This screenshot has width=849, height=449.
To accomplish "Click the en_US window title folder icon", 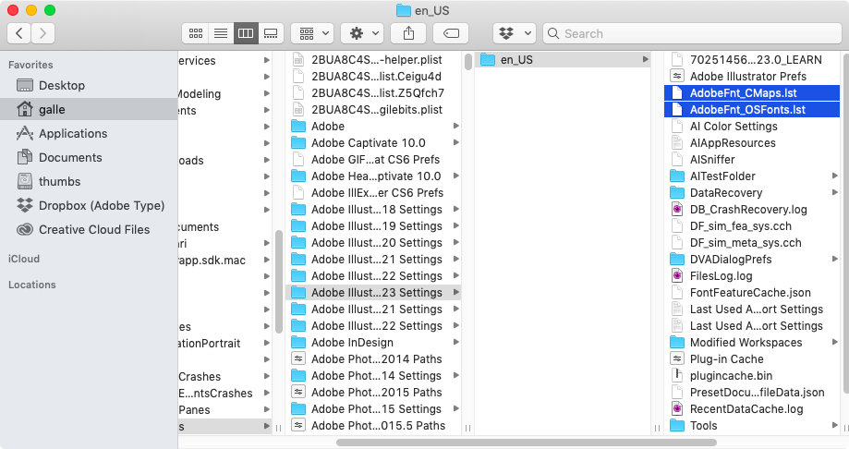I will [404, 10].
